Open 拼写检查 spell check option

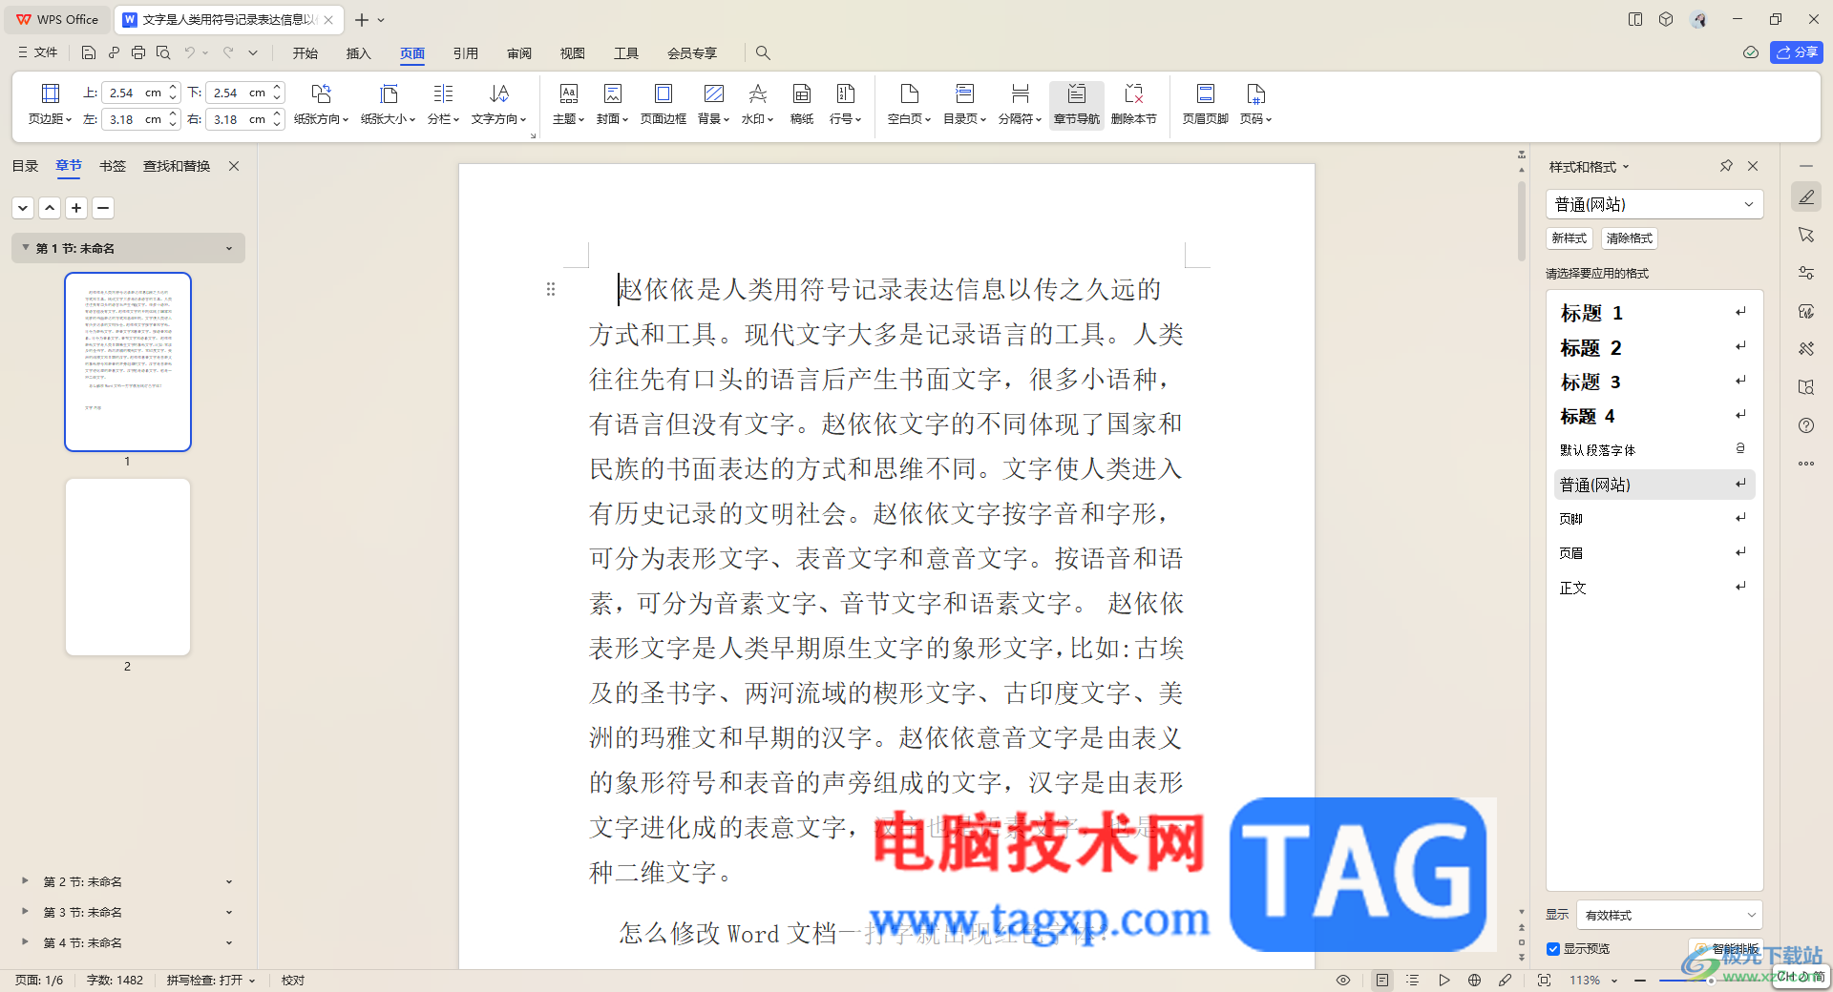pos(211,981)
